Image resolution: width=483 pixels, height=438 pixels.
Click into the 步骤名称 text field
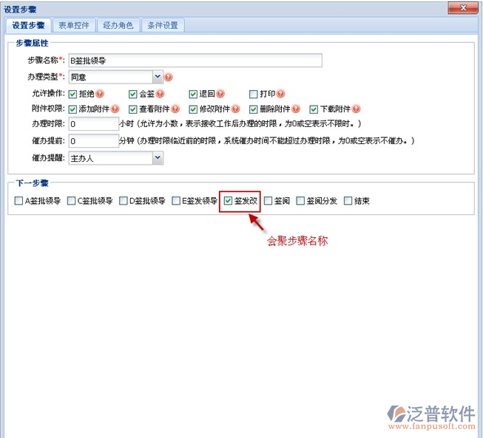point(195,61)
